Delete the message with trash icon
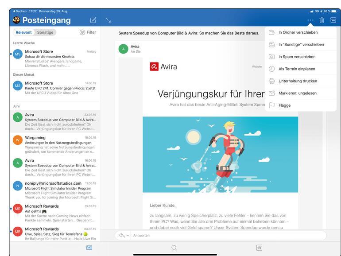This screenshot has height=256, width=341. (322, 20)
